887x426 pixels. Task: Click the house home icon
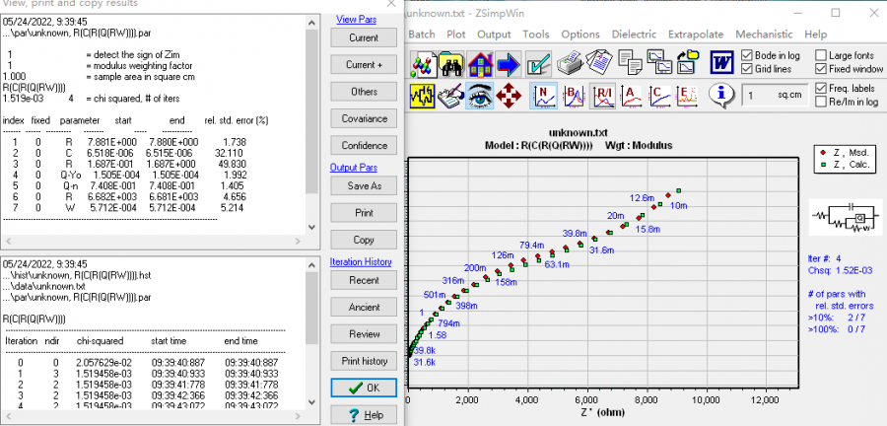click(481, 64)
